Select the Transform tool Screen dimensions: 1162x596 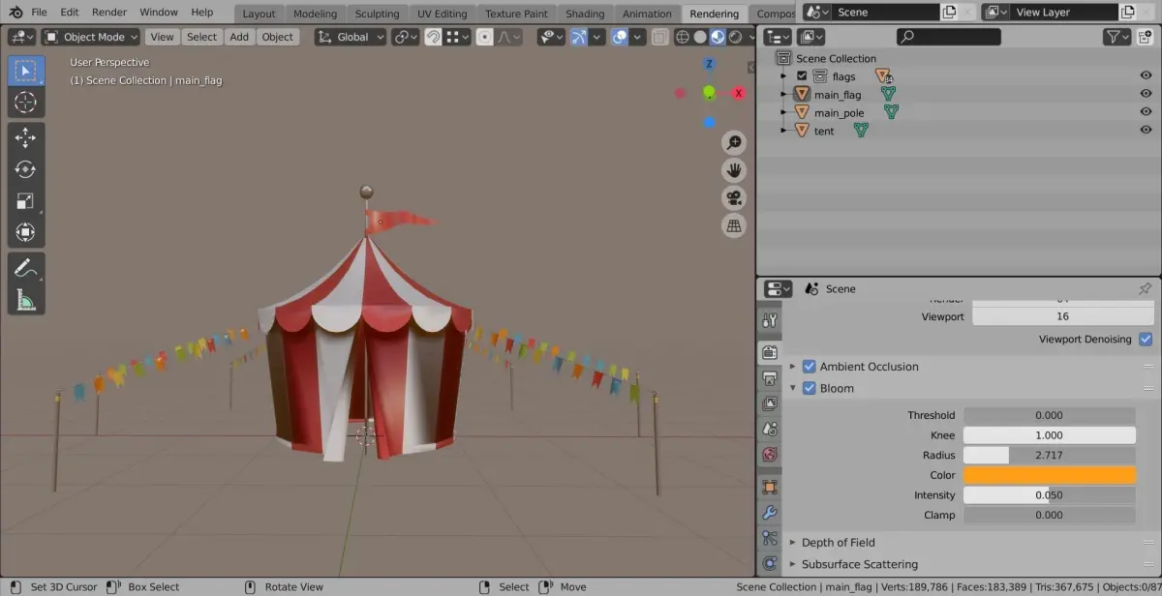[x=26, y=232]
